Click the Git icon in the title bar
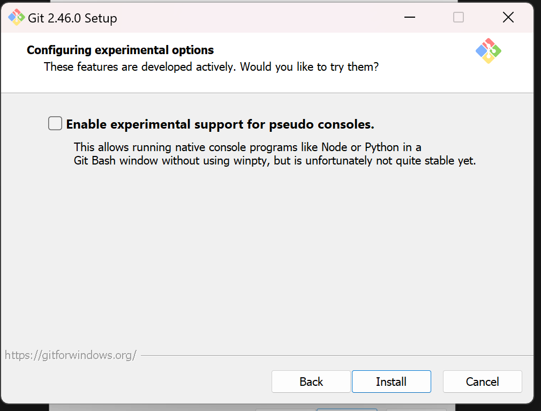This screenshot has width=541, height=411. tap(16, 17)
